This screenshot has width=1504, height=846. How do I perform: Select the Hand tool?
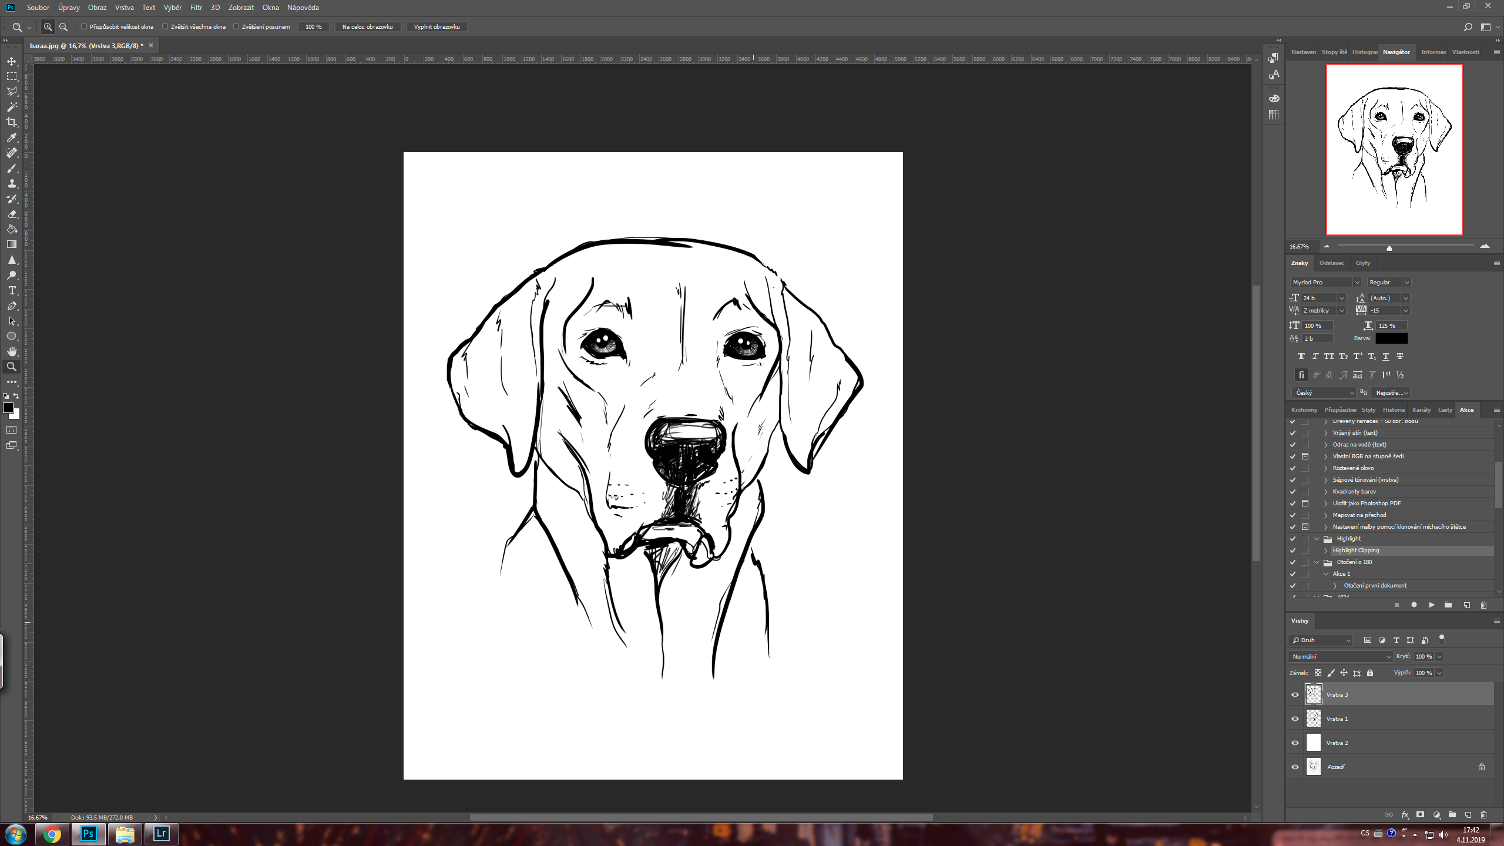[x=12, y=351]
